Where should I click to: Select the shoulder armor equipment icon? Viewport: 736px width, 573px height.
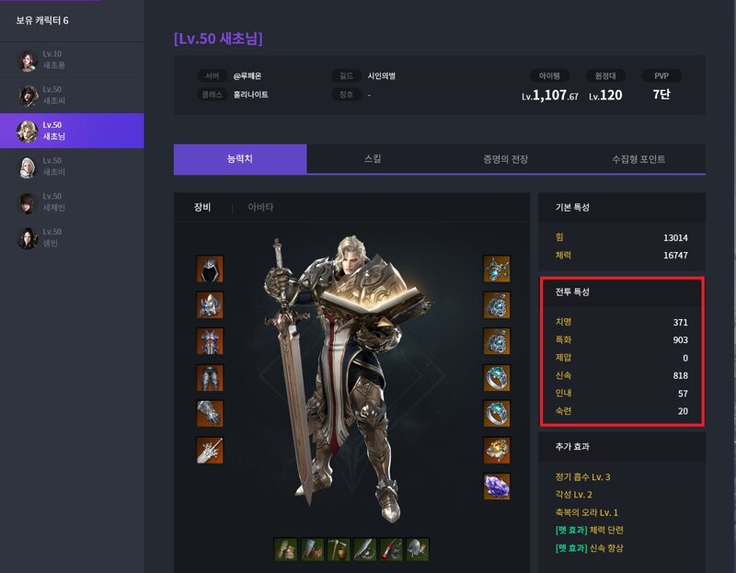pos(210,305)
